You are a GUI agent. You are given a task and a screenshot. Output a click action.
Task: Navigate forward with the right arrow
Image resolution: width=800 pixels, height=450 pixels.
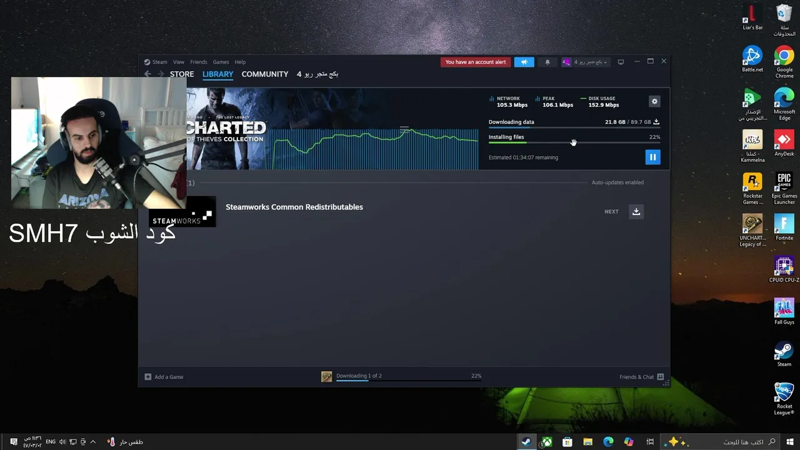(161, 74)
